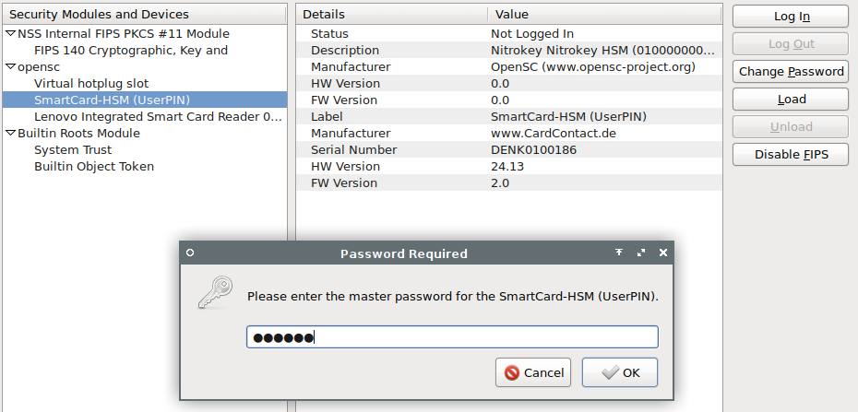Select Lenovo Integrated Smart Card Reader item
858x412 pixels.
point(158,117)
